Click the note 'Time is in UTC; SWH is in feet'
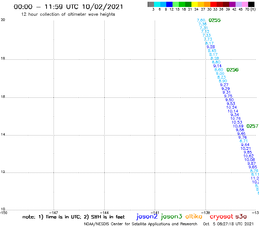259x227 pixels. [x=73, y=217]
